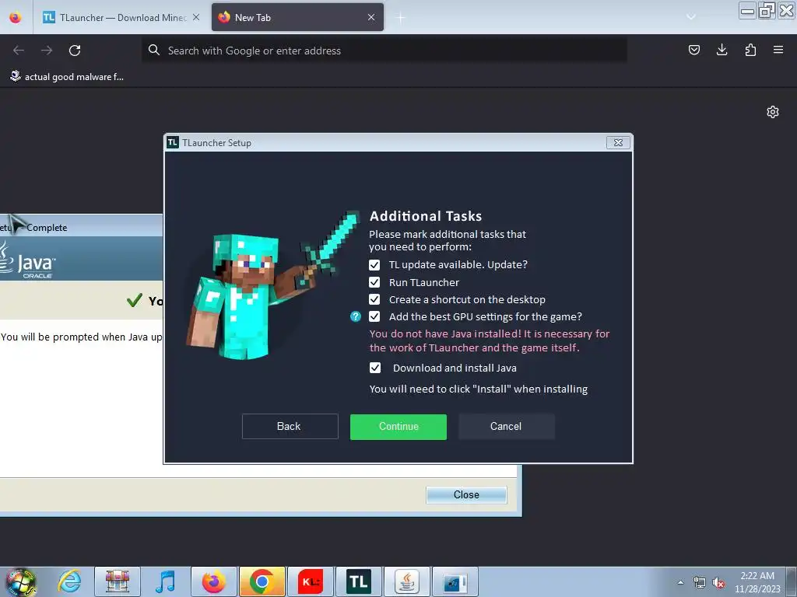Reload the current page
Image resolution: width=797 pixels, height=597 pixels.
click(75, 51)
